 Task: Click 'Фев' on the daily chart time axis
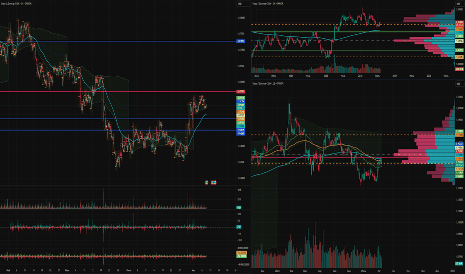pos(291,271)
